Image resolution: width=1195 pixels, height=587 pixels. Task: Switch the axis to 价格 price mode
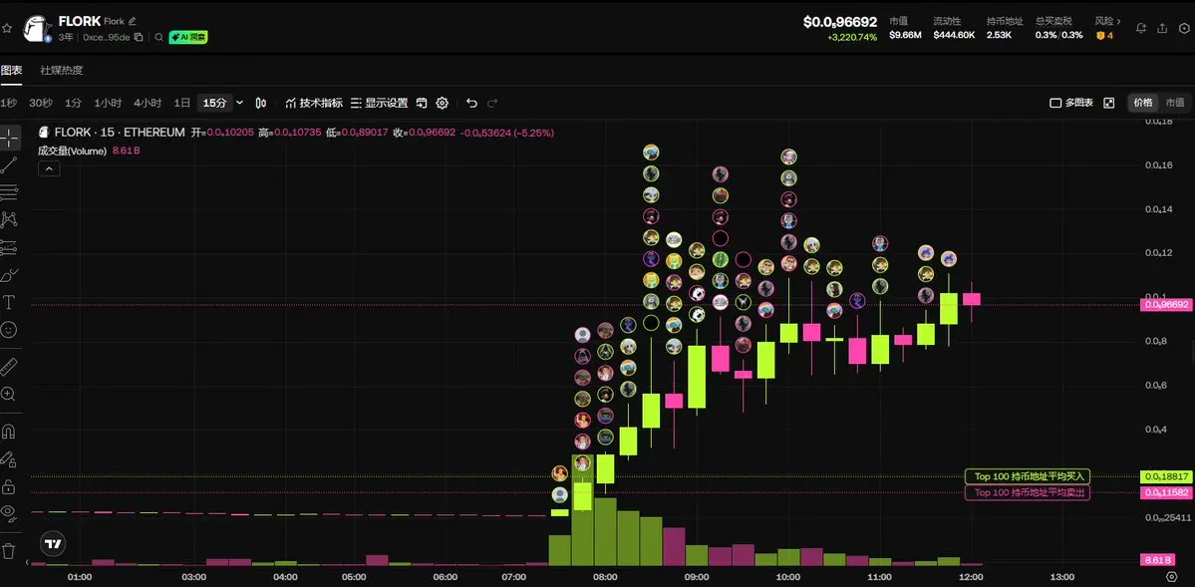click(1142, 103)
